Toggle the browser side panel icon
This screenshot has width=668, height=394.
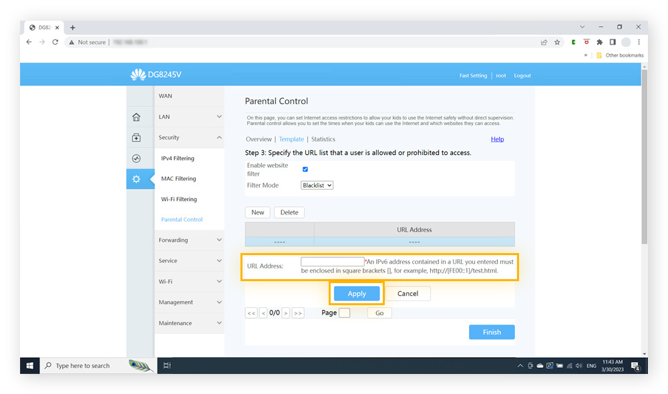[x=613, y=42]
